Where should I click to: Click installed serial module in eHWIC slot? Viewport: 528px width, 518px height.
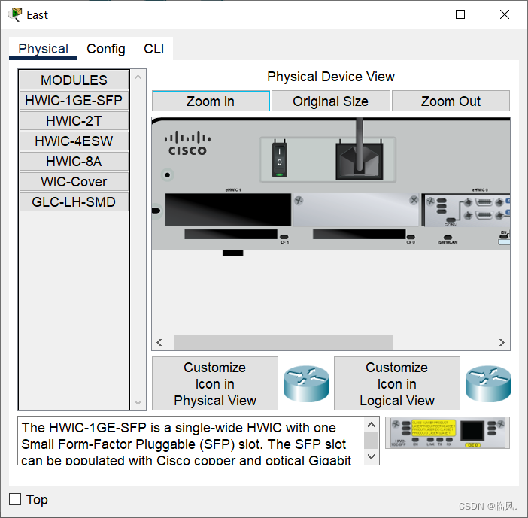[x=466, y=210]
